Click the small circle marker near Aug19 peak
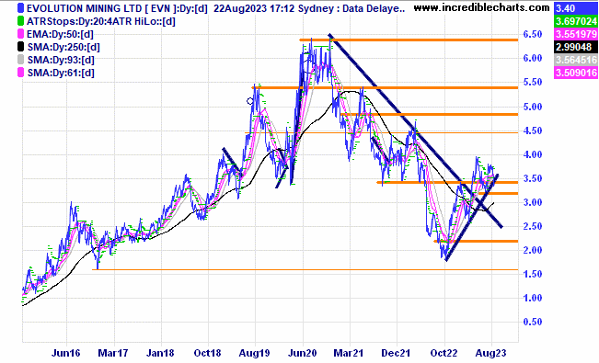The height and width of the screenshot is (363, 599). click(x=250, y=101)
